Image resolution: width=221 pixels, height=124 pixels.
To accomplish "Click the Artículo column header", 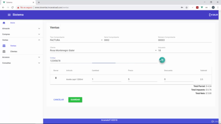I will (69, 70).
